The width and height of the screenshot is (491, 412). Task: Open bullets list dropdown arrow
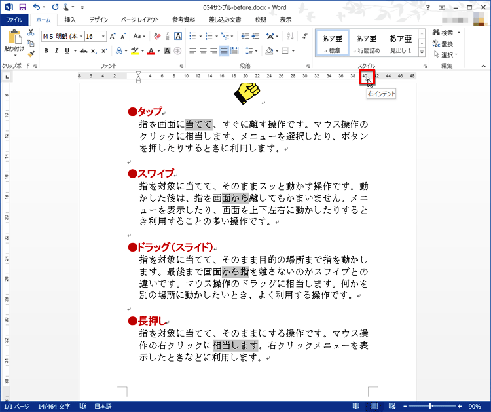(x=200, y=36)
